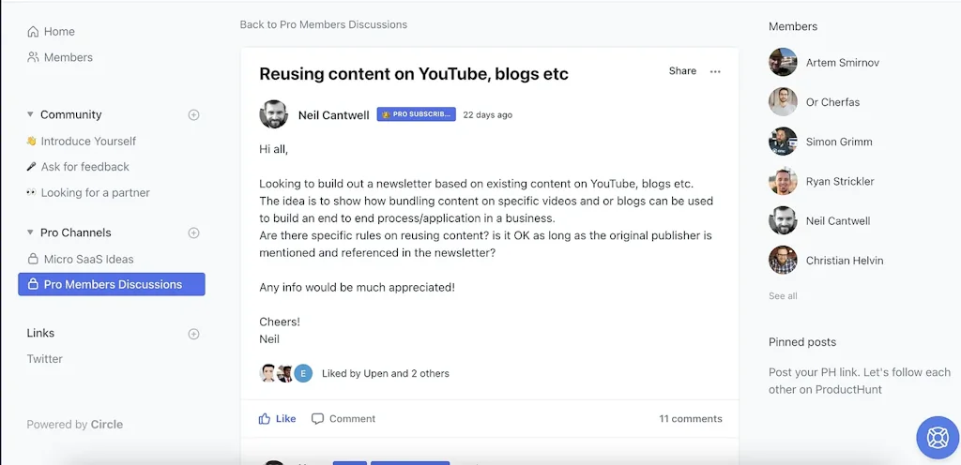The width and height of the screenshot is (961, 465).
Task: Collapse the Pro Channels section triangle
Action: pyautogui.click(x=30, y=232)
